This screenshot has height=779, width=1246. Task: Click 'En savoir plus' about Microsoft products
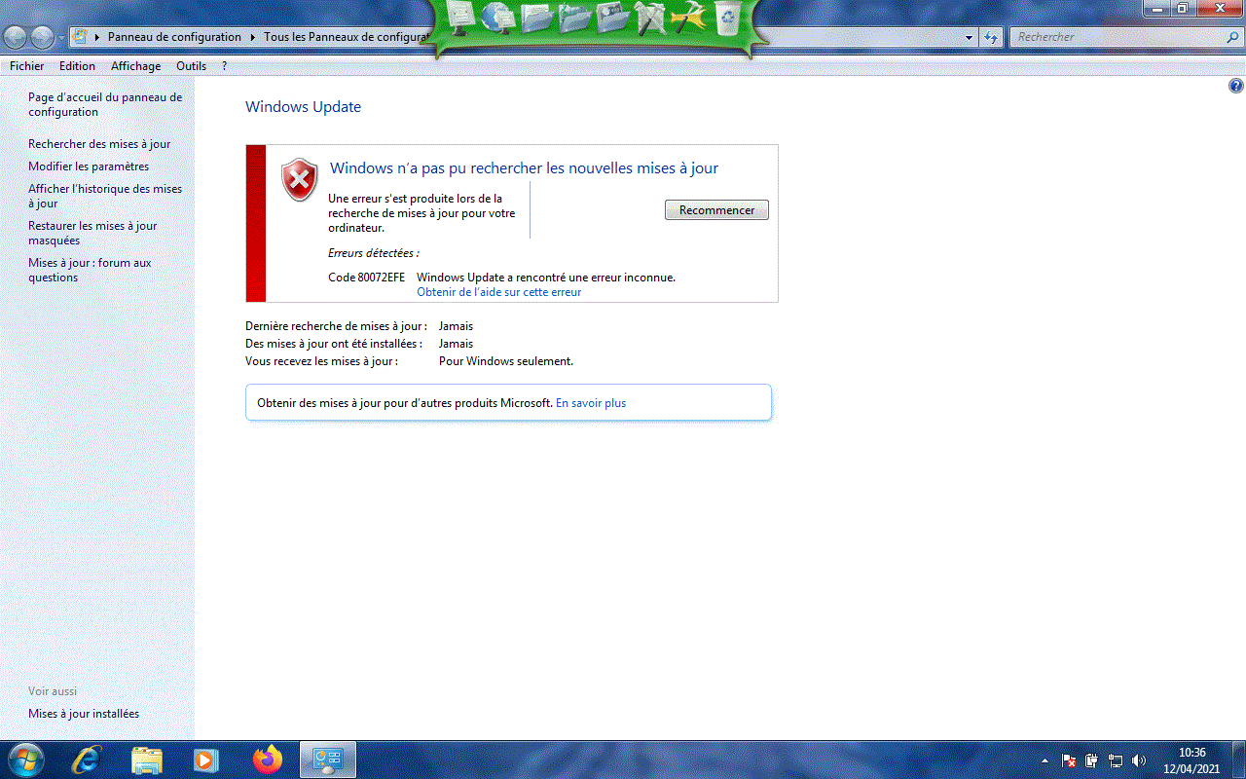point(591,402)
